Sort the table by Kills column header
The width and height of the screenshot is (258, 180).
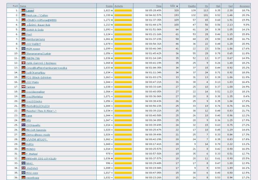pos(173,6)
